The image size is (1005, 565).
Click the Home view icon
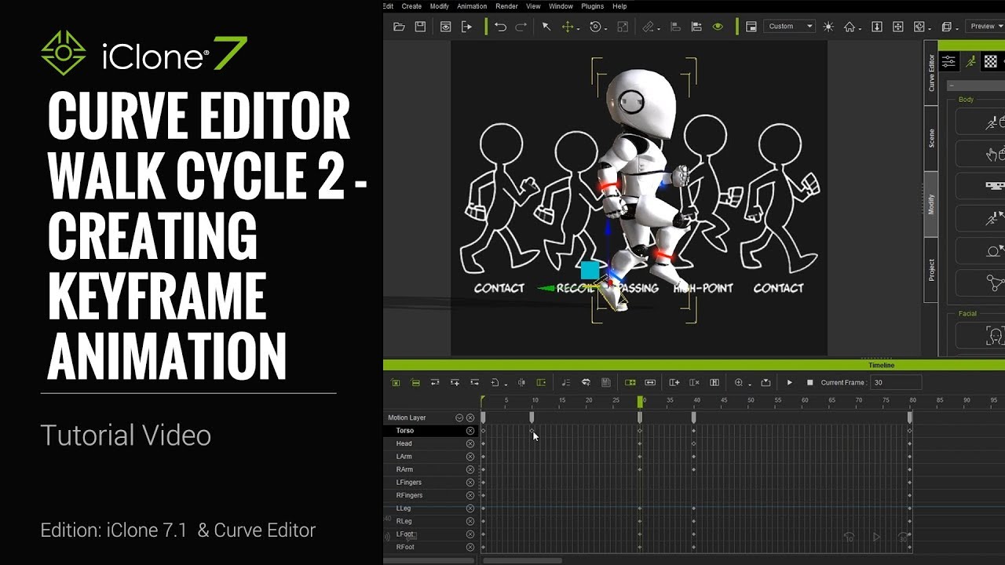[850, 27]
